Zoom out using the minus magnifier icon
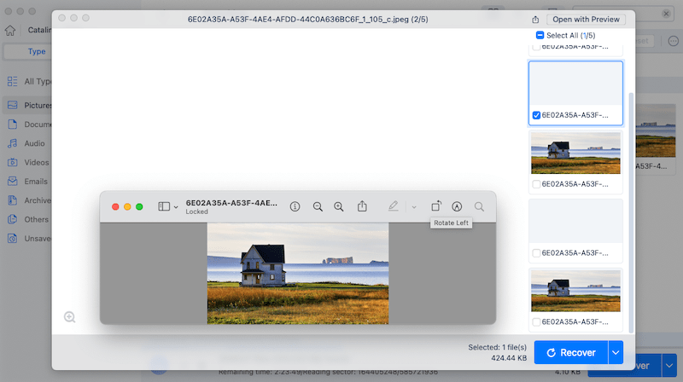 tap(318, 206)
